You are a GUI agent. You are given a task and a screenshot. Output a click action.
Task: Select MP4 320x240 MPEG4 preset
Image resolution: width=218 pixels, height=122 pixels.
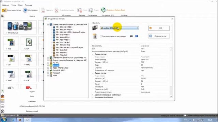click(x=64, y=27)
